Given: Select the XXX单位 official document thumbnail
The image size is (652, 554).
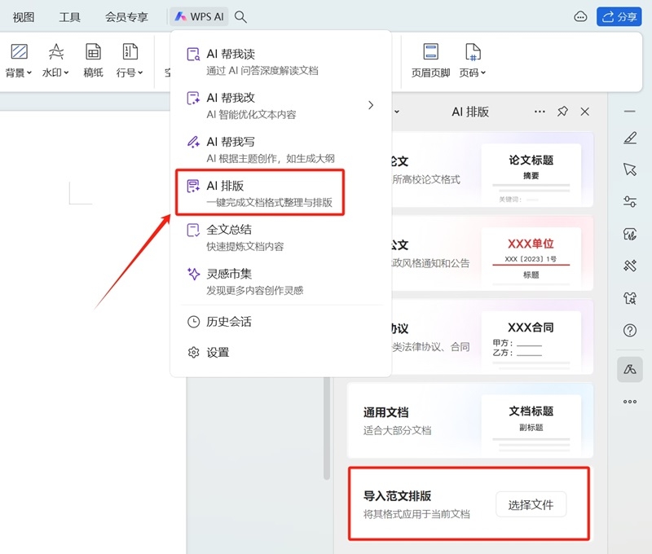Looking at the screenshot, I should (x=531, y=257).
